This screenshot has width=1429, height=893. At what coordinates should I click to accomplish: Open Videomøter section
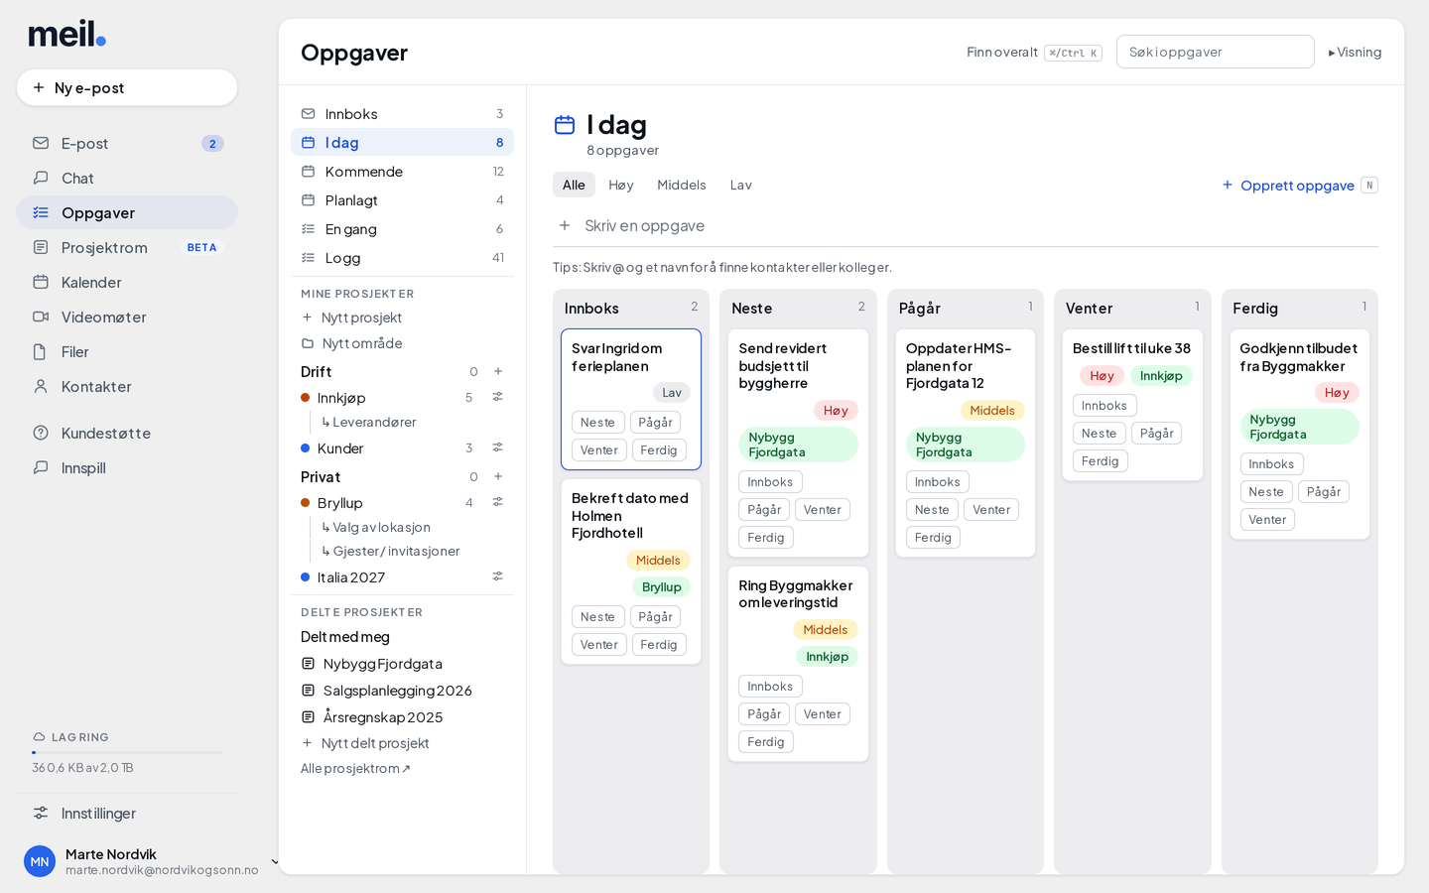[127, 317]
